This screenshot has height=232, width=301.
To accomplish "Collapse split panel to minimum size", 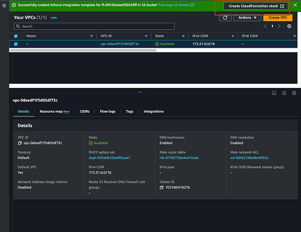I will (x=274, y=93).
